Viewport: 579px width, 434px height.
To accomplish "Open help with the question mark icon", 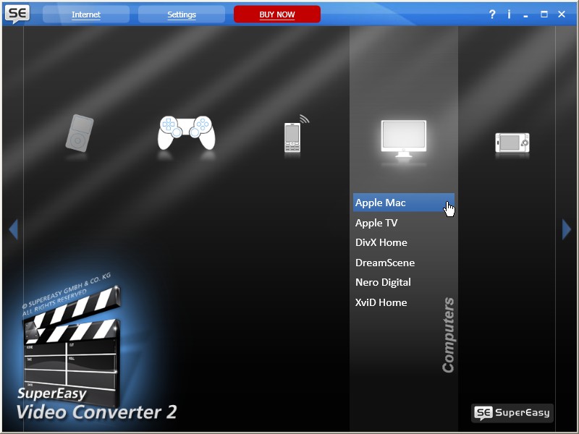I will [492, 14].
